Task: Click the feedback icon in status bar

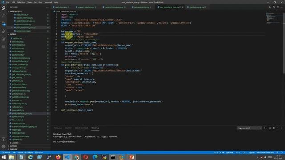Action: click(277, 152)
